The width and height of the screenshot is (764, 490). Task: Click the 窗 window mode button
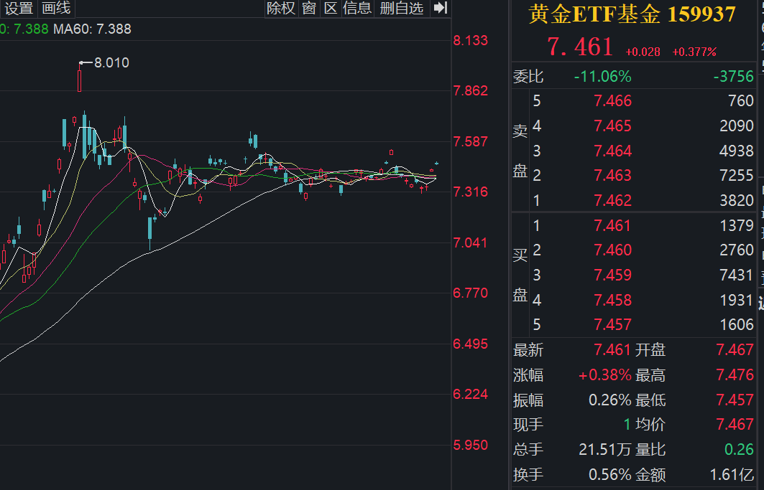coord(308,9)
